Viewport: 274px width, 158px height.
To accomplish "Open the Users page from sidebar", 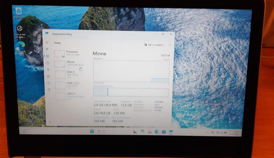I will [x=49, y=76].
